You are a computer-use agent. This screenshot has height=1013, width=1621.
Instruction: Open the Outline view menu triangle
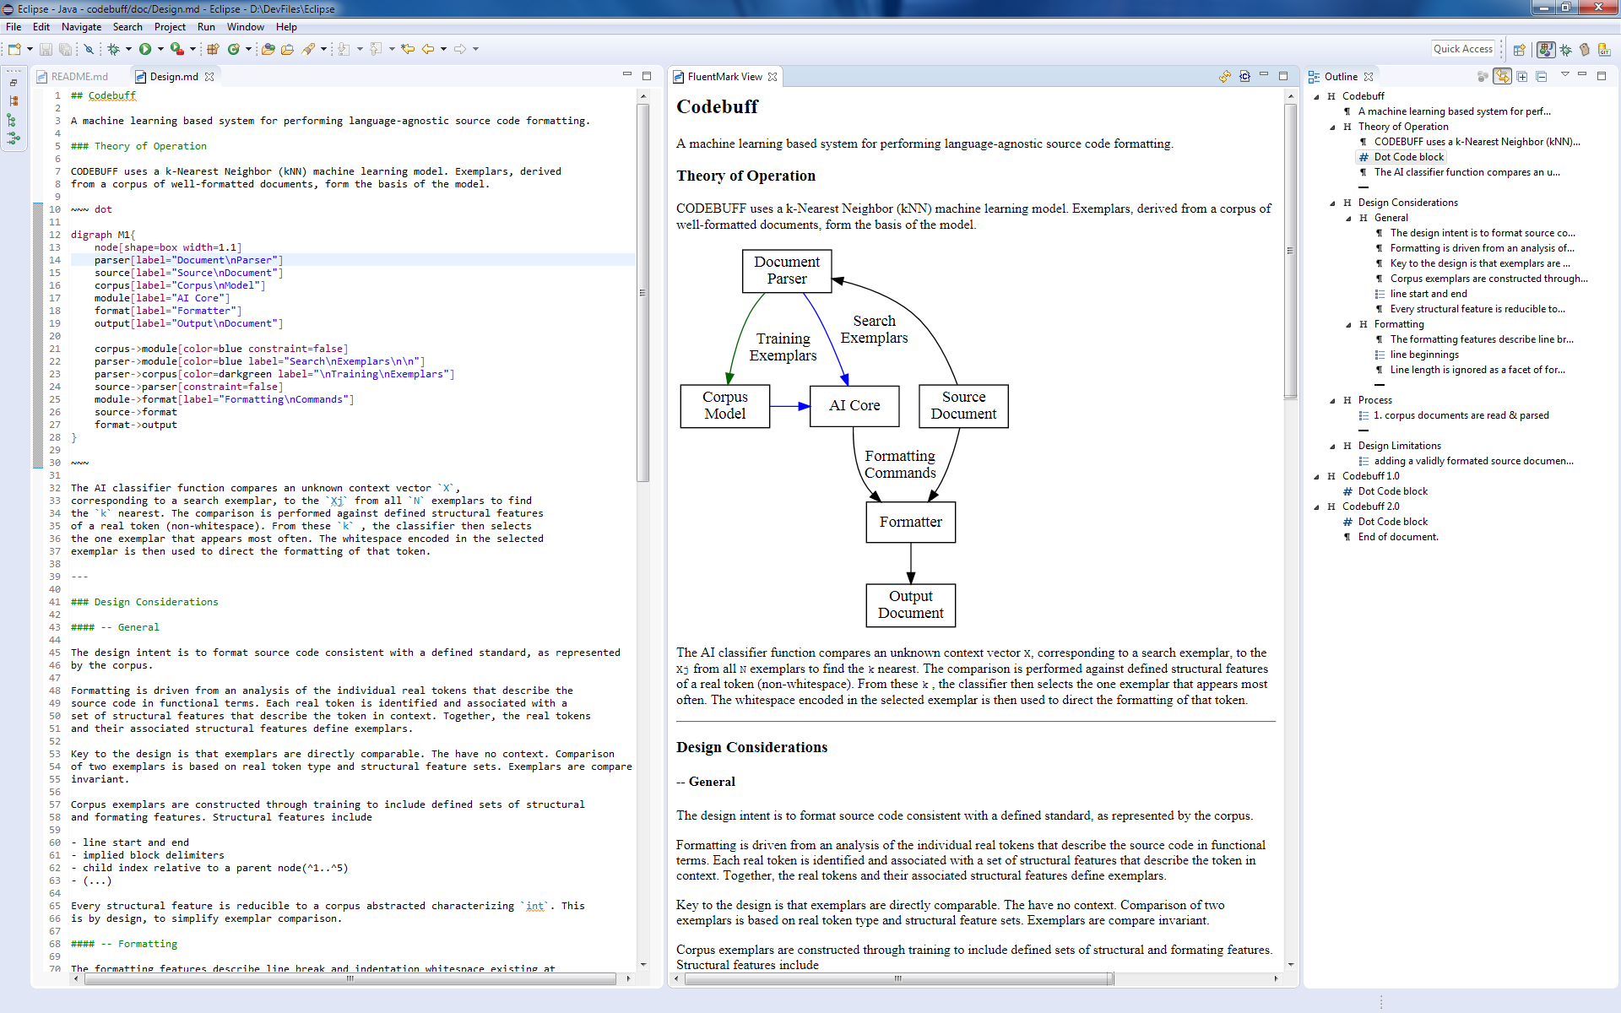1564,75
